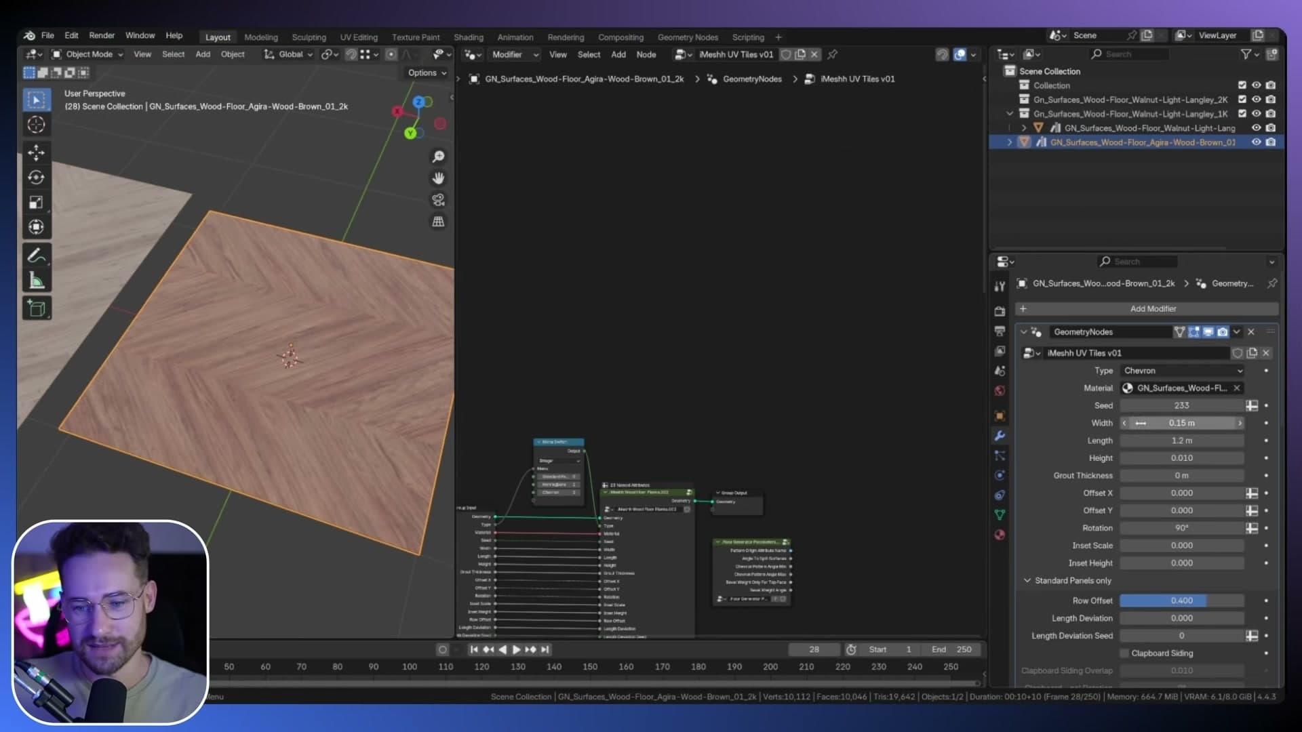Click the Row Offset slider
The height and width of the screenshot is (732, 1302).
[1182, 601]
